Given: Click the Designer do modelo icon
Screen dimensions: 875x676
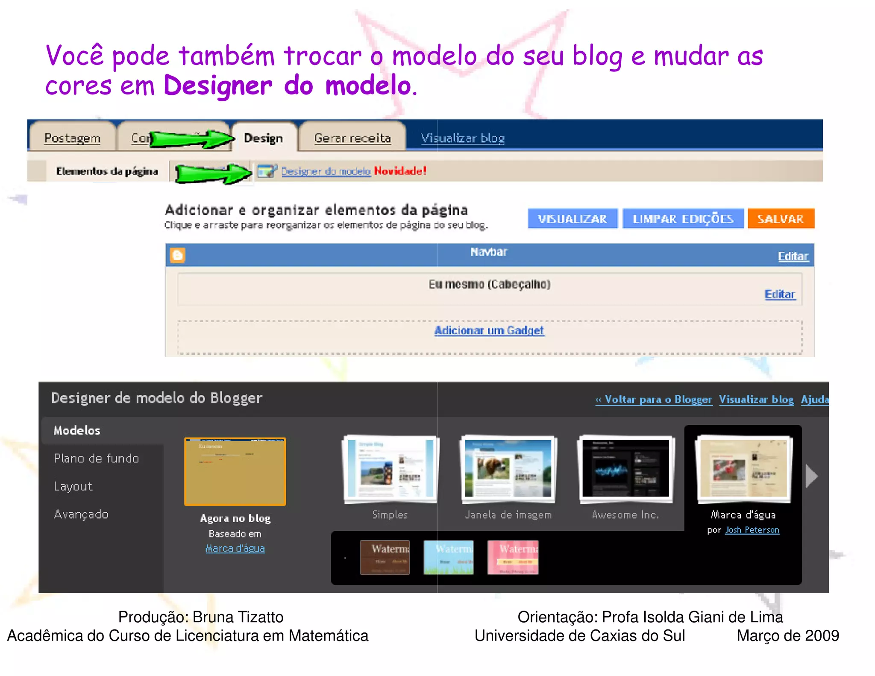Looking at the screenshot, I should [x=267, y=171].
